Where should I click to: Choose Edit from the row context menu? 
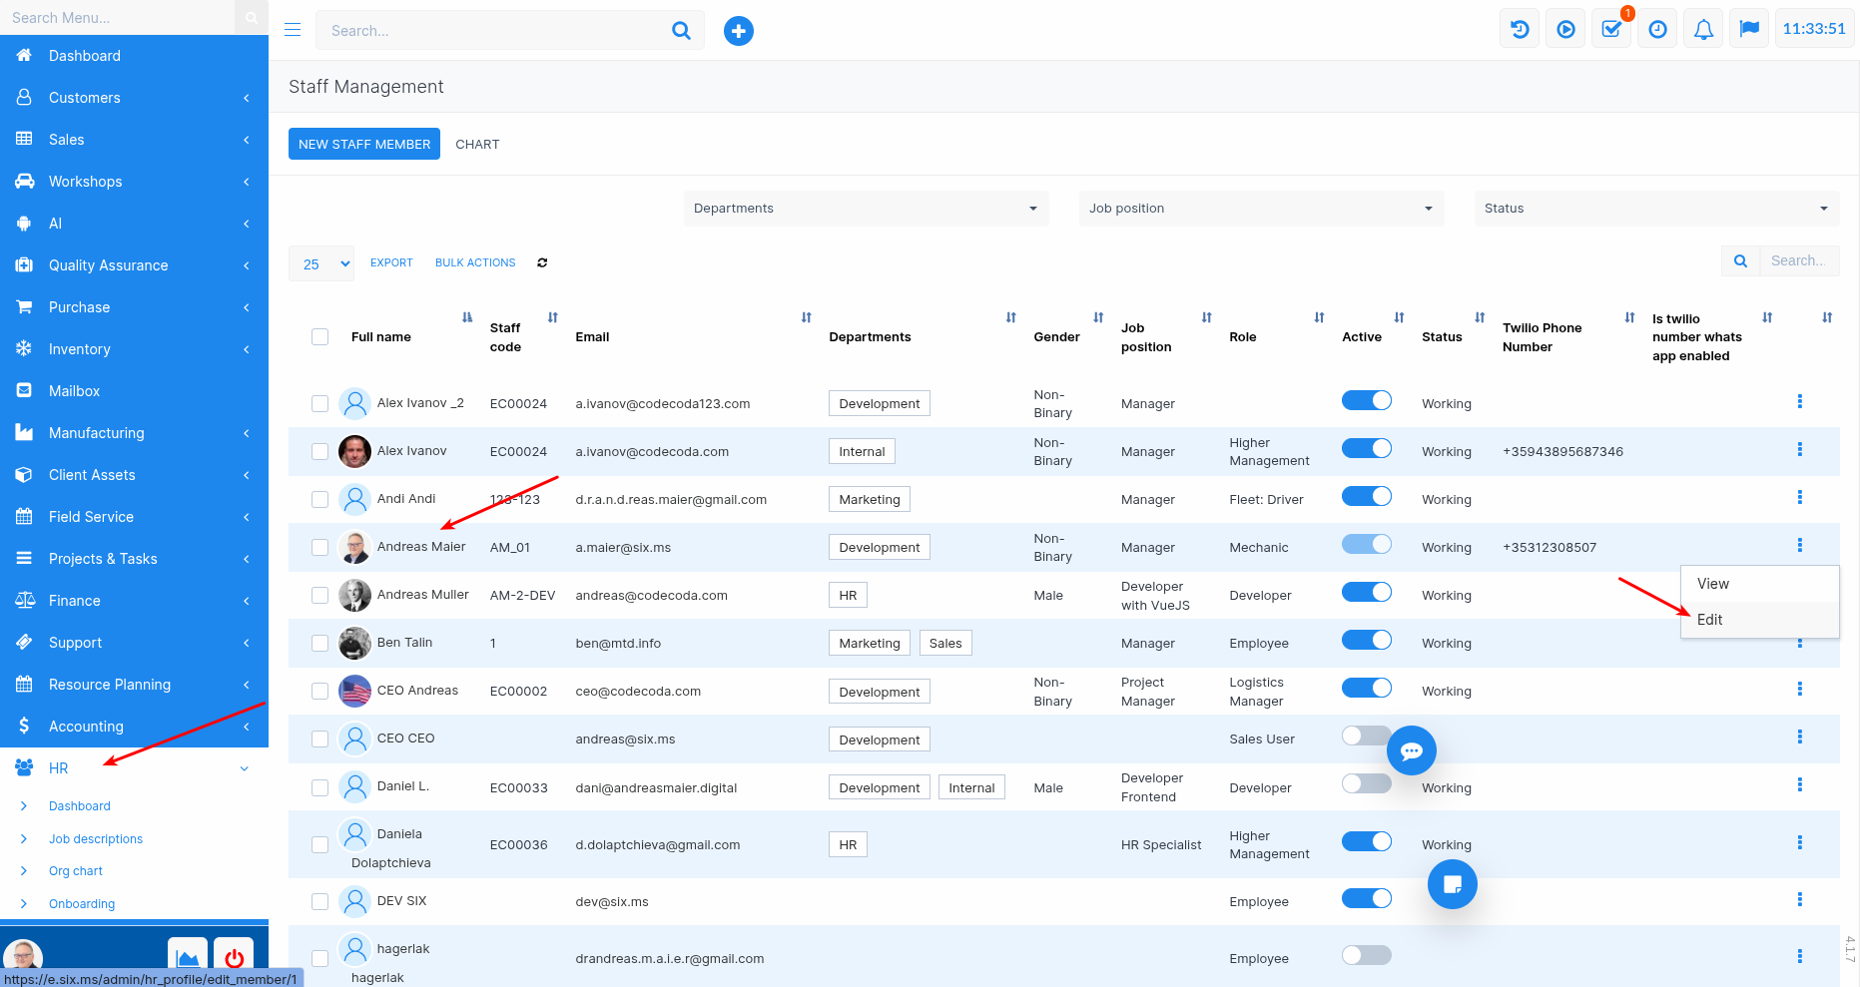[1710, 620]
